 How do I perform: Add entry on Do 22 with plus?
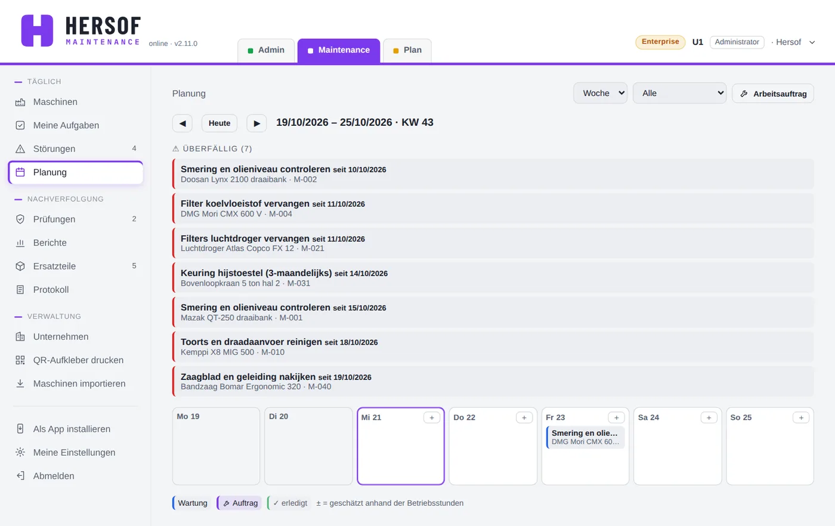(x=524, y=417)
